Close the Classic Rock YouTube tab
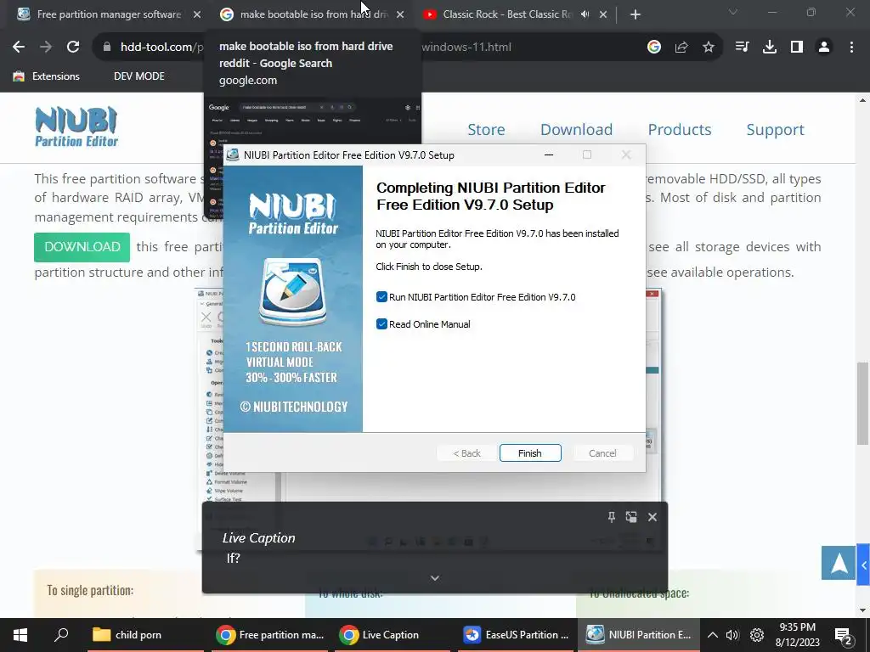870x652 pixels. (603, 15)
